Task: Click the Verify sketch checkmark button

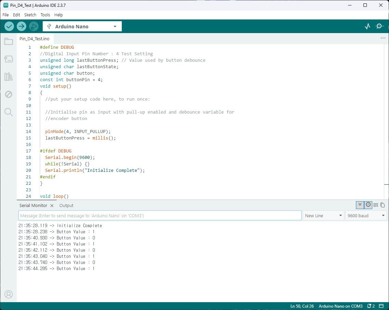Action: click(9, 26)
